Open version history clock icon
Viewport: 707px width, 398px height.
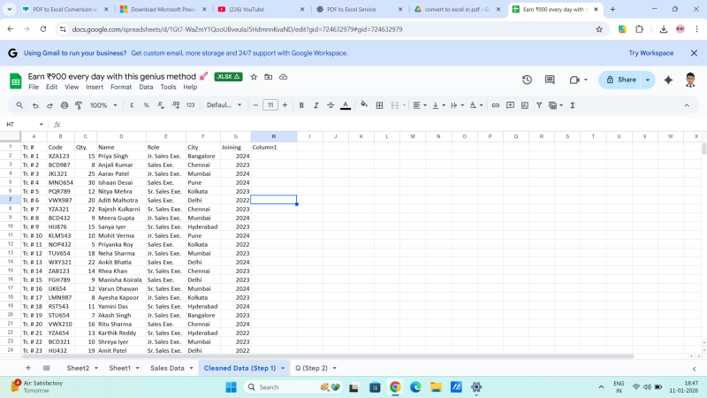(527, 80)
